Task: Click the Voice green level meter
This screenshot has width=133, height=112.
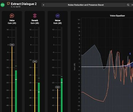Action: [x=16, y=91]
